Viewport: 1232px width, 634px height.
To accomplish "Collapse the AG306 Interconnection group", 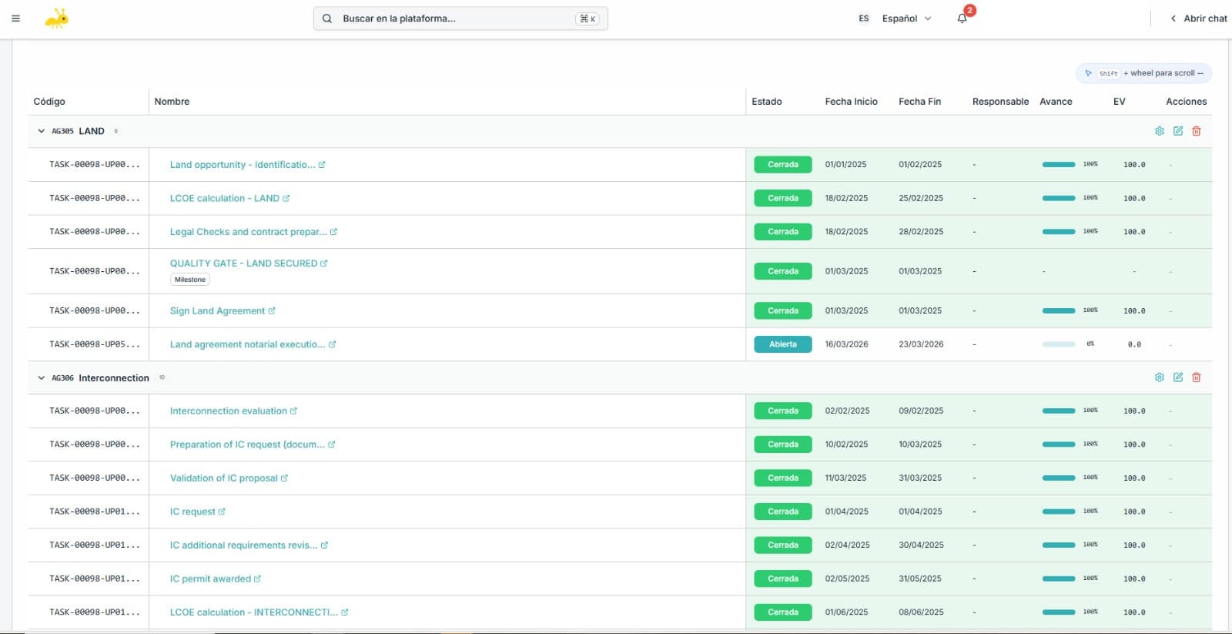I will point(42,378).
